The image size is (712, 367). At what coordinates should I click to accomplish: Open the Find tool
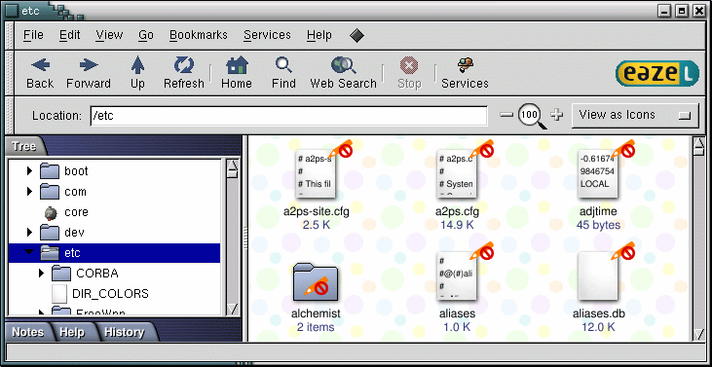click(283, 73)
